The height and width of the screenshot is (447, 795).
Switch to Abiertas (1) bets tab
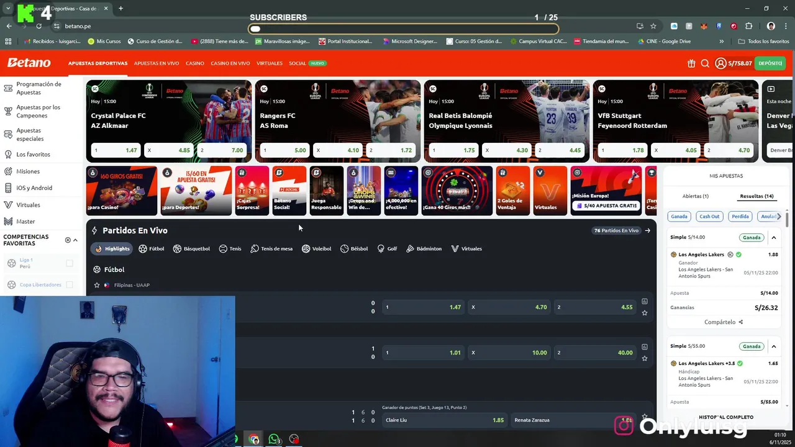(695, 196)
